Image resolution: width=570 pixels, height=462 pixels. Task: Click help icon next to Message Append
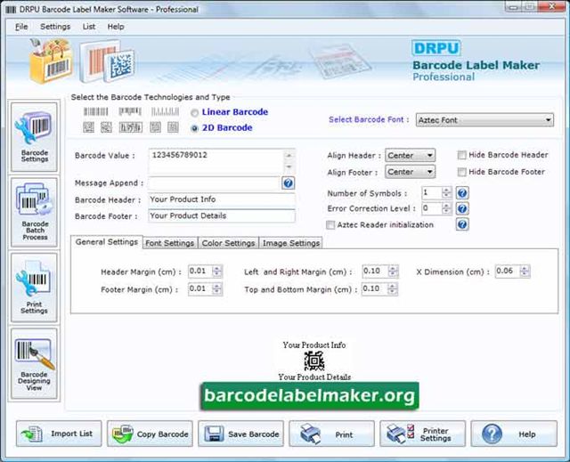pyautogui.click(x=288, y=182)
